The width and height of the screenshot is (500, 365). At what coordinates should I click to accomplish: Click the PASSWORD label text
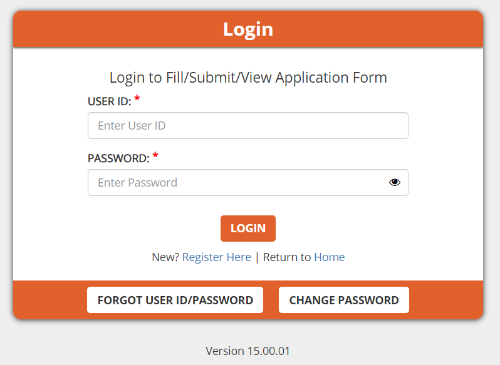coord(118,158)
